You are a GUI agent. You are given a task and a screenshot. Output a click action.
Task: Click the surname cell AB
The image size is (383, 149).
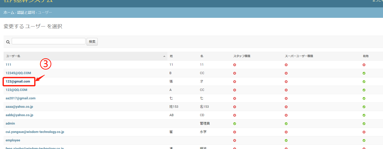[x=171, y=115]
